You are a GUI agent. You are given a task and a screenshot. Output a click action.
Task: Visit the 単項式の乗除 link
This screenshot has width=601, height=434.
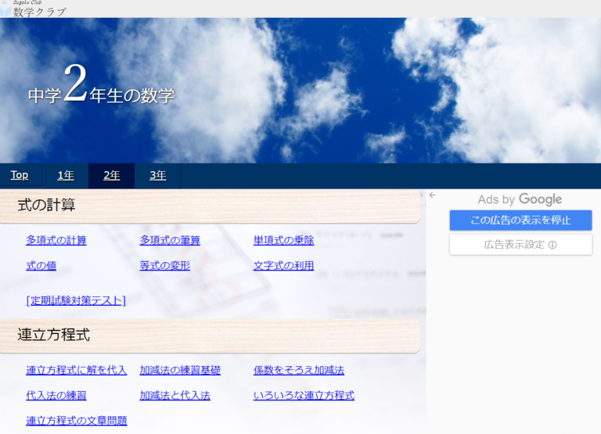tap(283, 240)
